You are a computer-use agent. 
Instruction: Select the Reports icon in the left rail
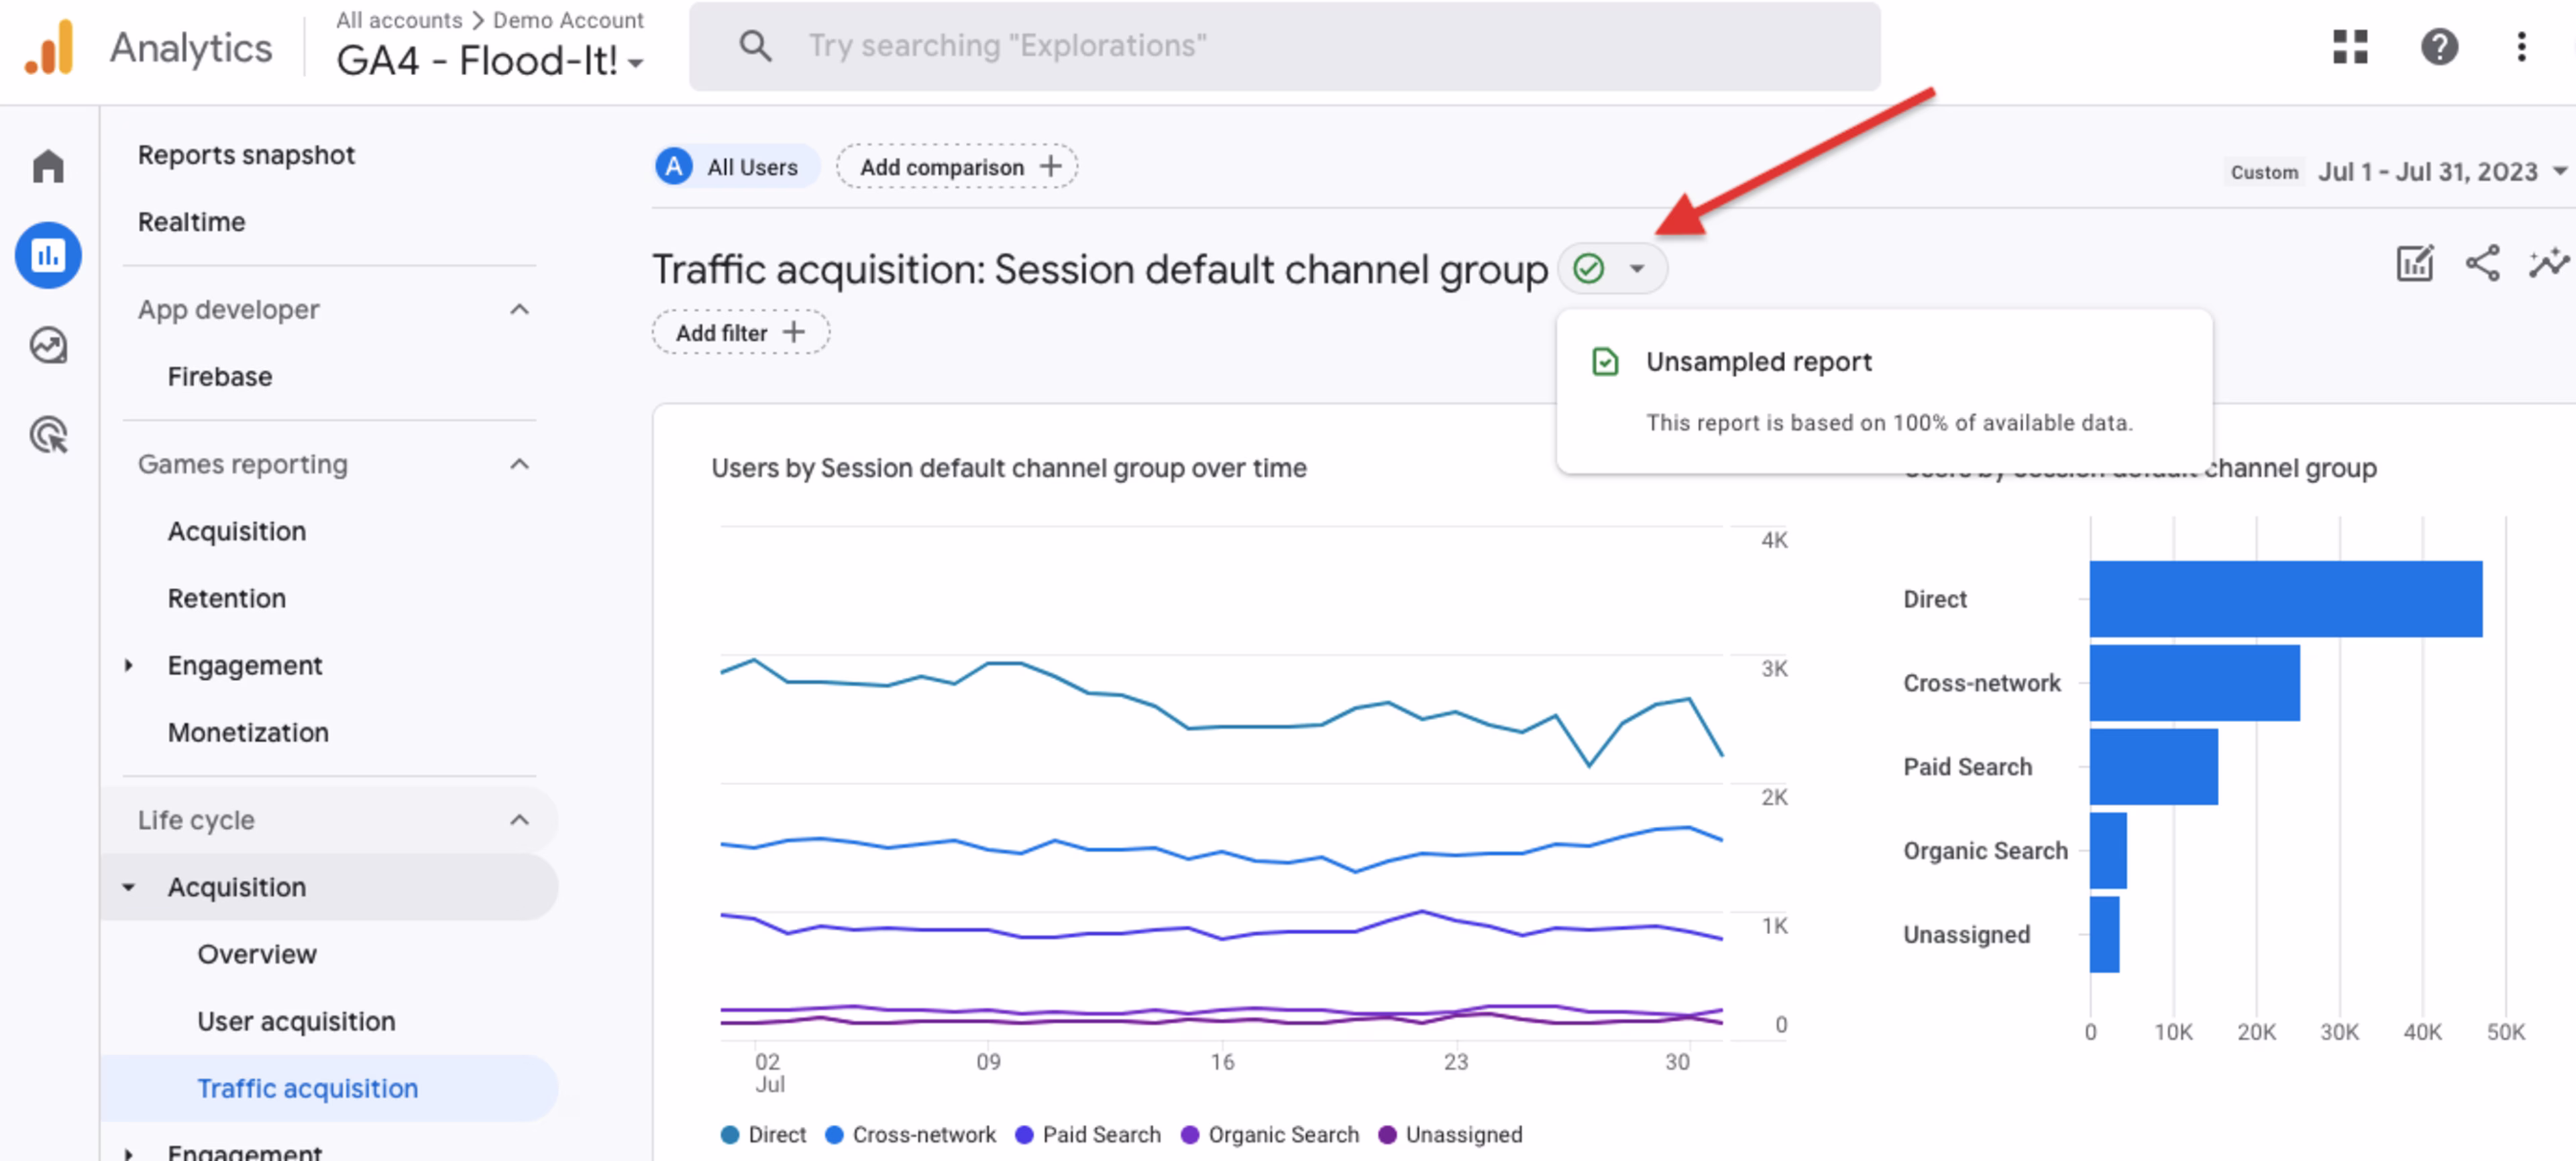pos(47,255)
